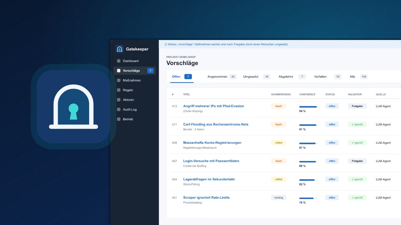Click subtitle Stock-Polling
This screenshot has width=401, height=225.
coord(191,184)
